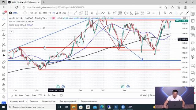Select the trend line tool in left sidebar
Viewport: 196px width, 110px height.
click(4, 24)
